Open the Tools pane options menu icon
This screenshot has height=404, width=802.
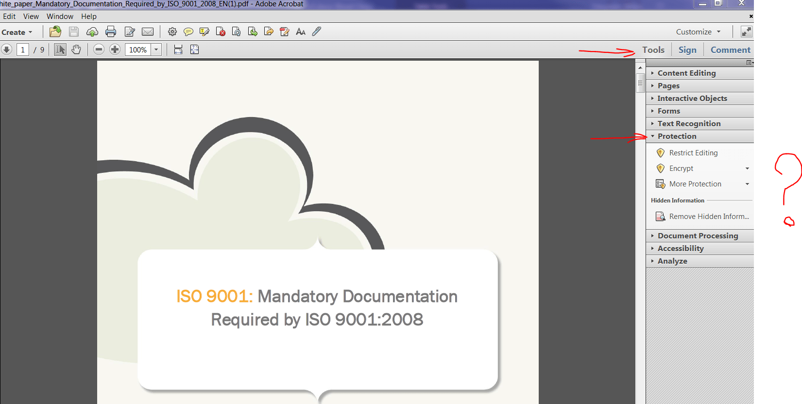(x=749, y=63)
